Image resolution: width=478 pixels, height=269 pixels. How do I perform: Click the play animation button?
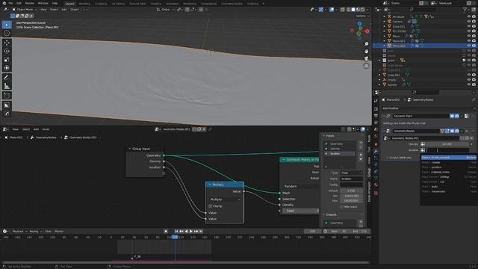[x=191, y=231]
